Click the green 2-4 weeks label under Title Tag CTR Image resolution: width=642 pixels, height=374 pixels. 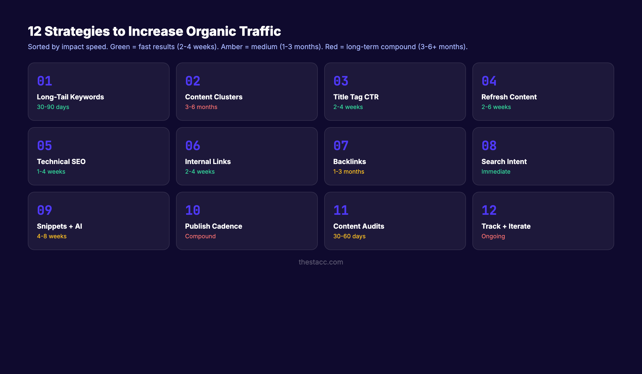coord(348,107)
